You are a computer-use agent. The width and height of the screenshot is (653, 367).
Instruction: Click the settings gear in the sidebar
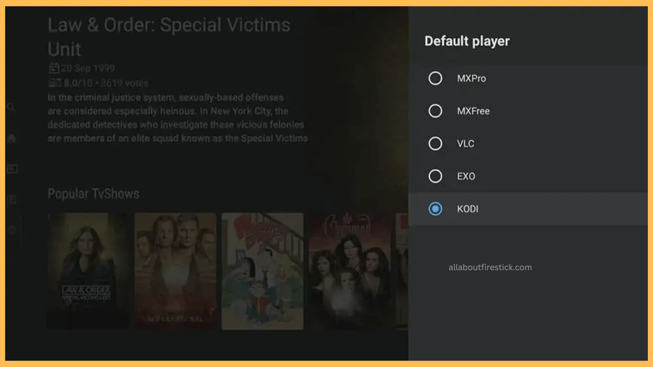(11, 229)
